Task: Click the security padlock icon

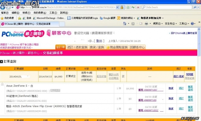Action: [x=122, y=7]
